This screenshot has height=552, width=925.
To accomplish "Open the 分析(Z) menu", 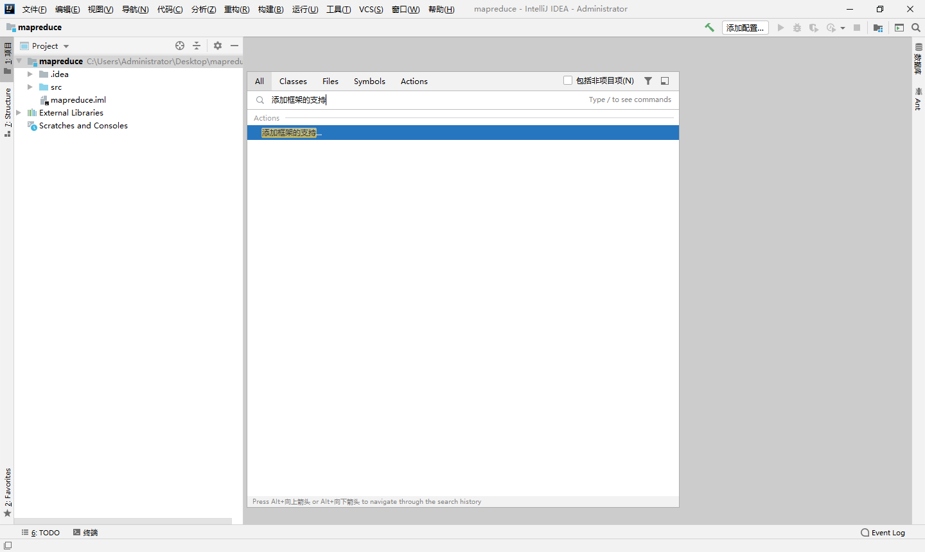I will (204, 9).
